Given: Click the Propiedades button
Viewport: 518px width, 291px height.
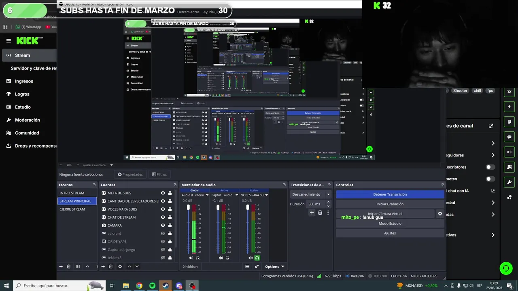Looking at the screenshot, I should coord(130,175).
